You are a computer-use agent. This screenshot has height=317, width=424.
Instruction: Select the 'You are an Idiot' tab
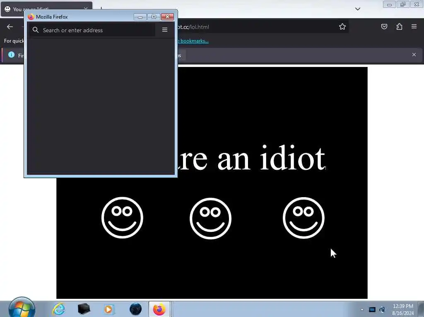coord(46,9)
